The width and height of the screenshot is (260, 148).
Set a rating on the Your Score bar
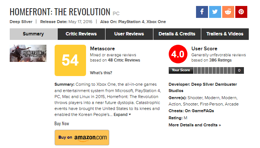point(214,70)
